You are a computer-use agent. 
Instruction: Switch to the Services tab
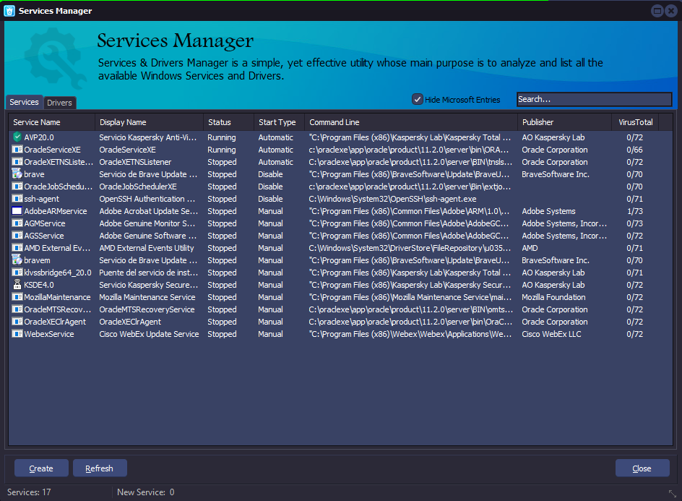tap(24, 102)
